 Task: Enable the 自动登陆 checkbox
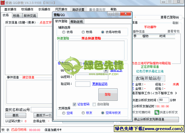pos(94,104)
